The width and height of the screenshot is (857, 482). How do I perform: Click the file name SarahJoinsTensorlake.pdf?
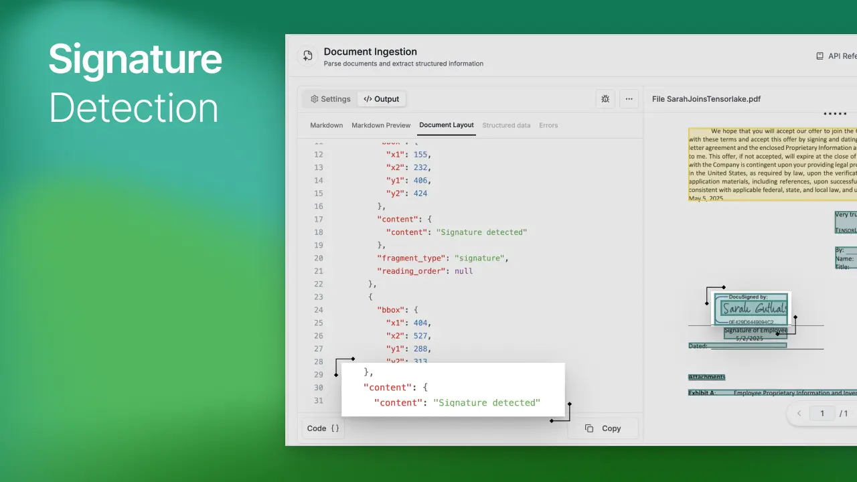[x=706, y=99]
